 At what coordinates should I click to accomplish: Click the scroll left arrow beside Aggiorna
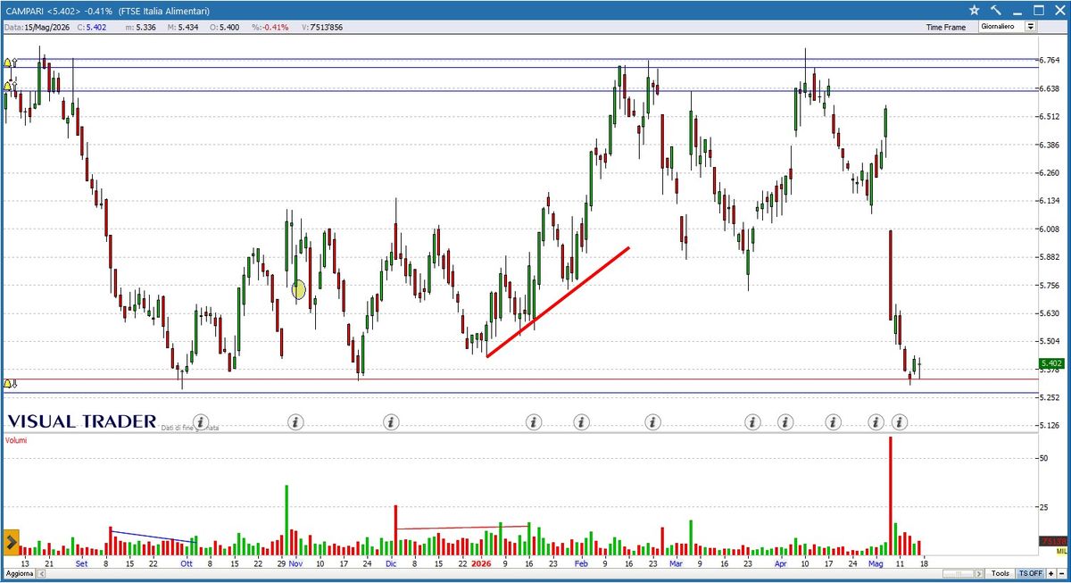[42, 573]
